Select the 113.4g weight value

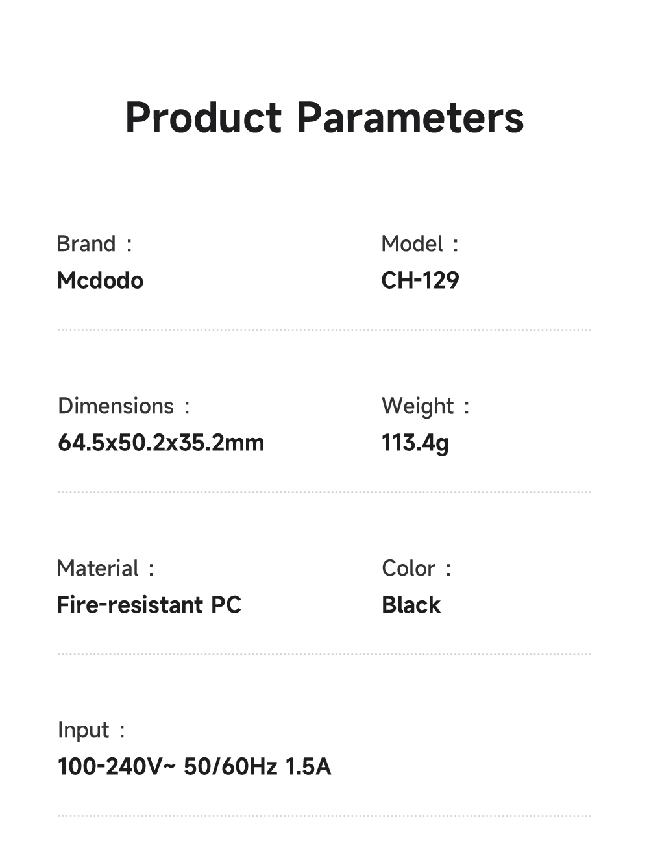coord(415,443)
